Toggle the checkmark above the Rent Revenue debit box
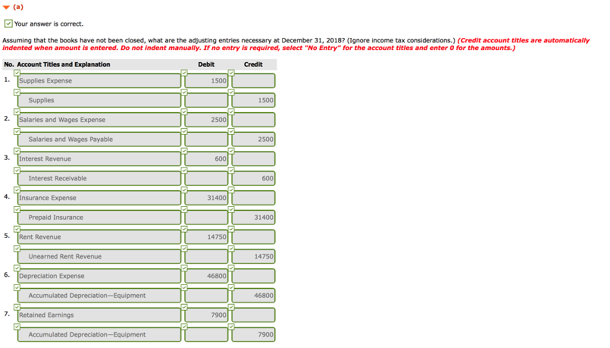Screen dimensions: 610x348 [183, 228]
